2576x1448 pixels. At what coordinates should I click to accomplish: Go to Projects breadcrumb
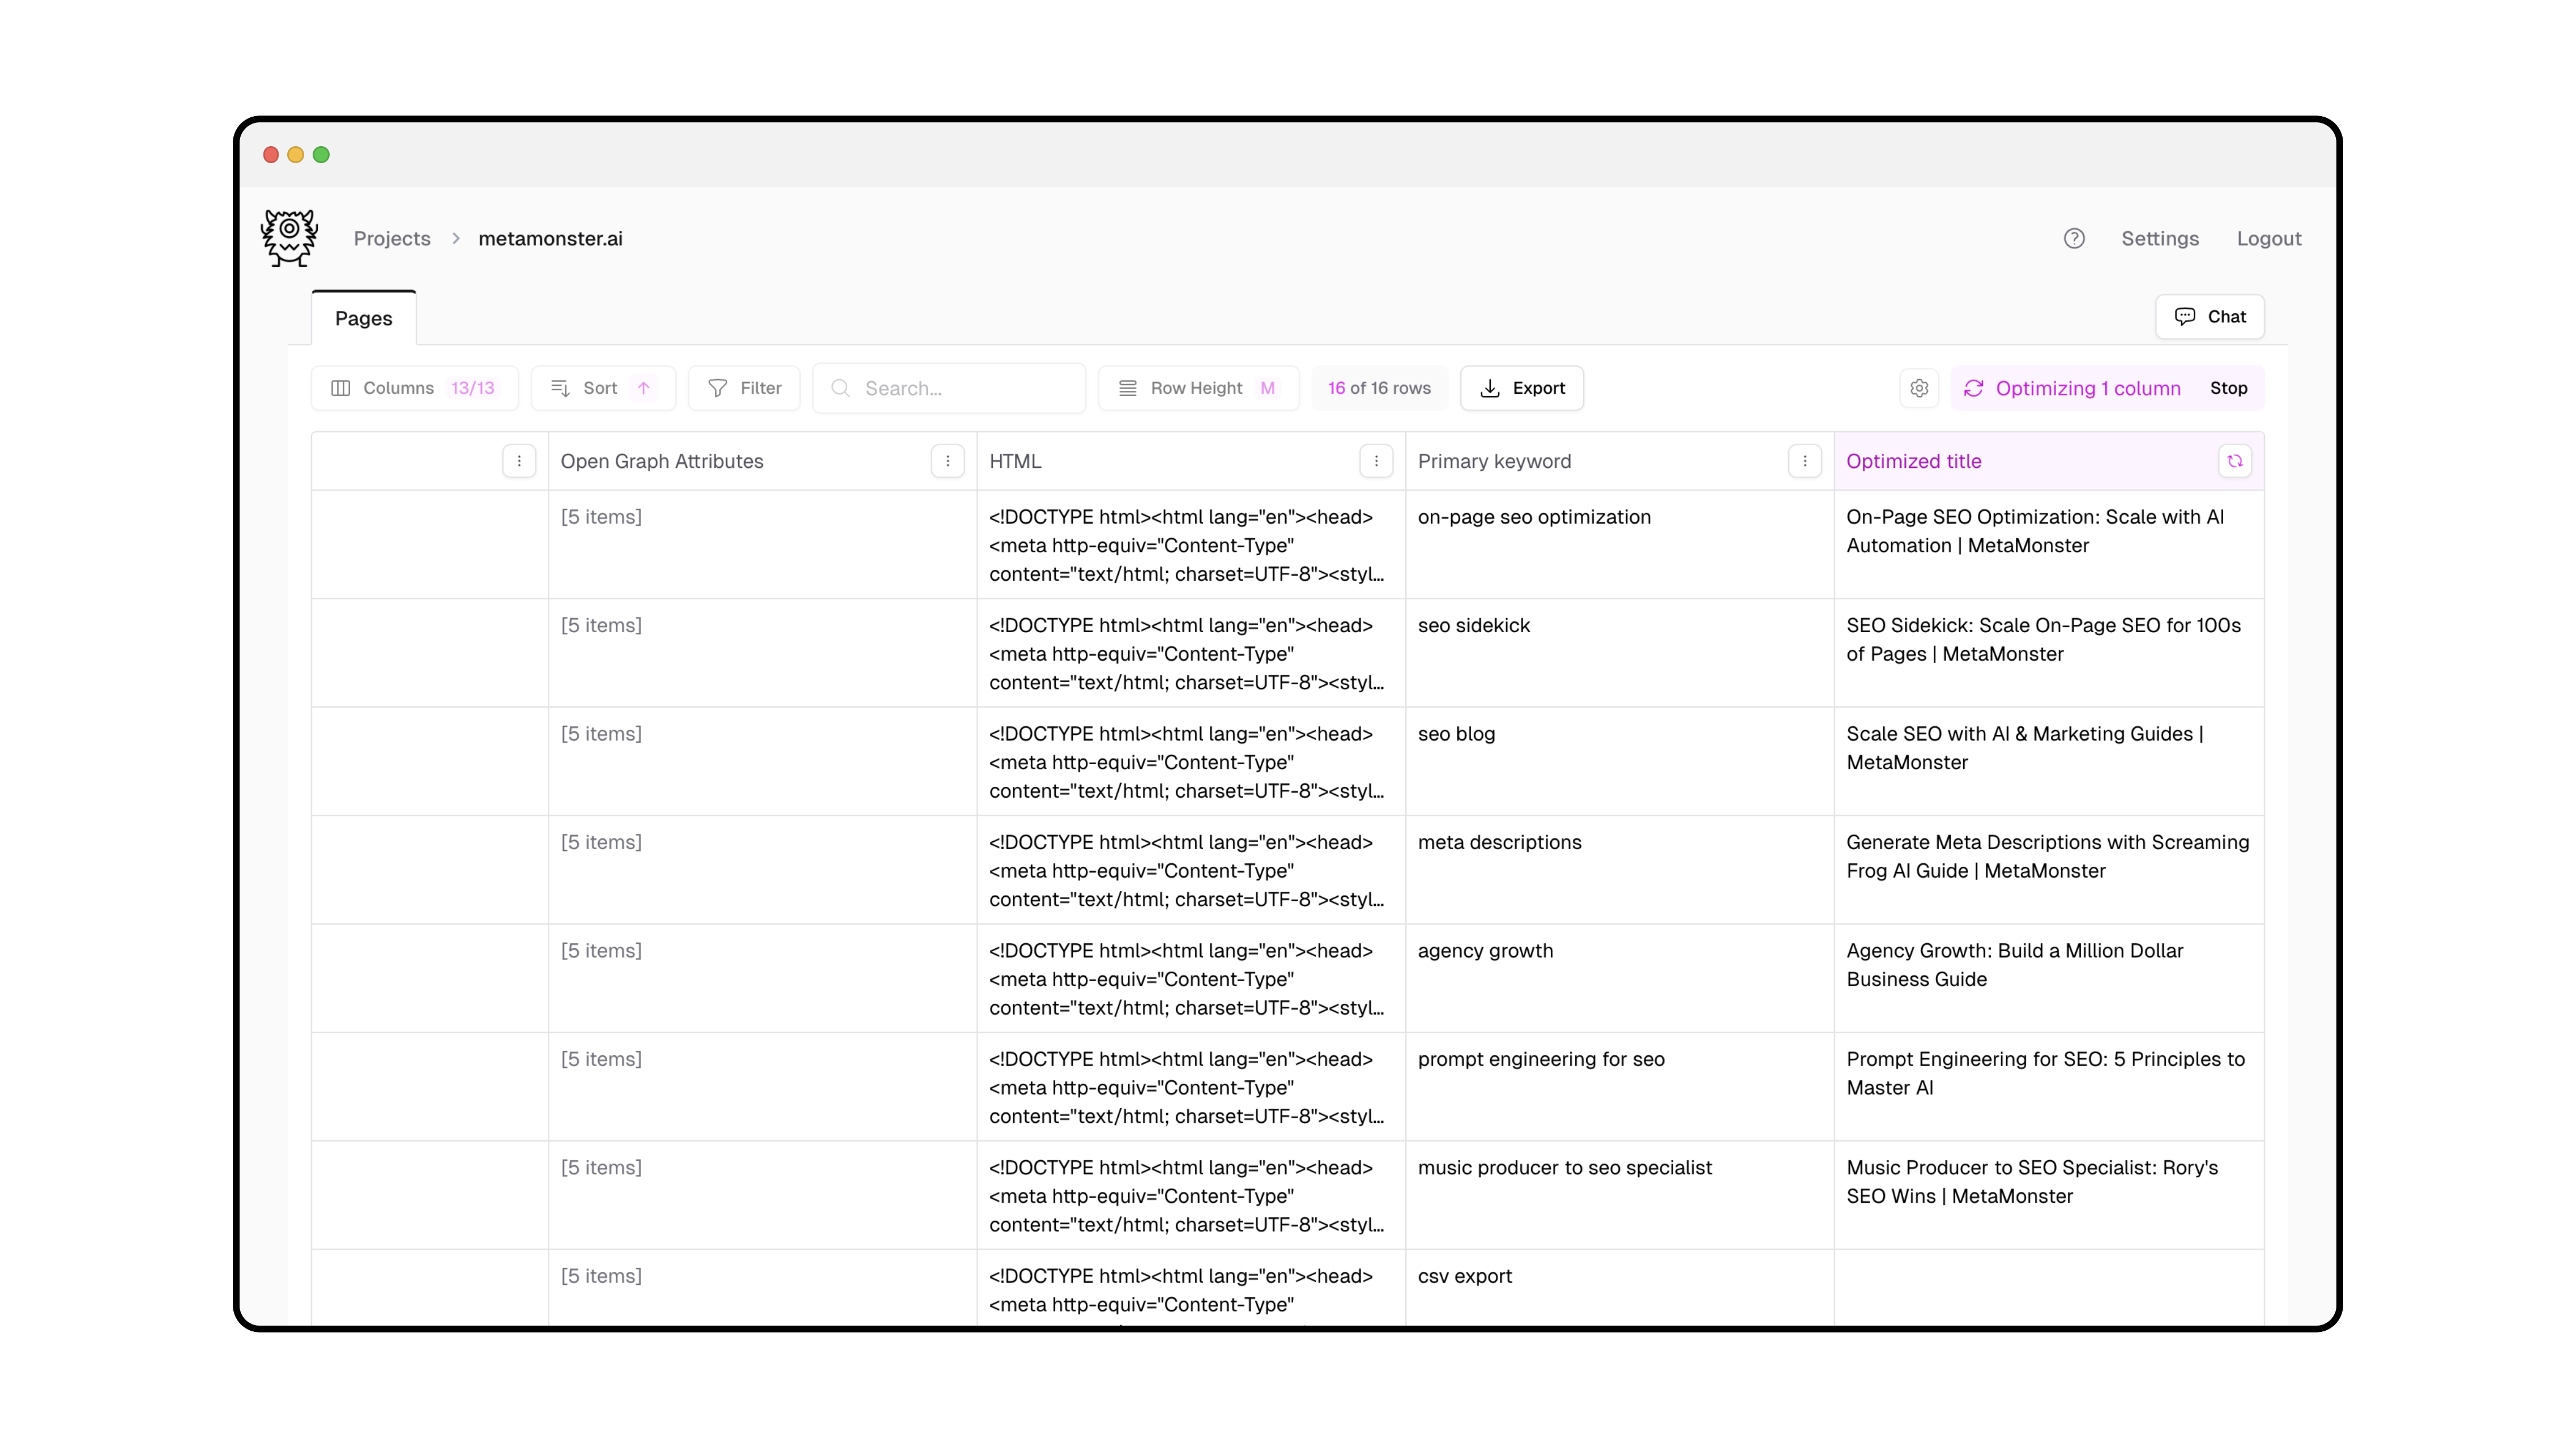pos(392,238)
